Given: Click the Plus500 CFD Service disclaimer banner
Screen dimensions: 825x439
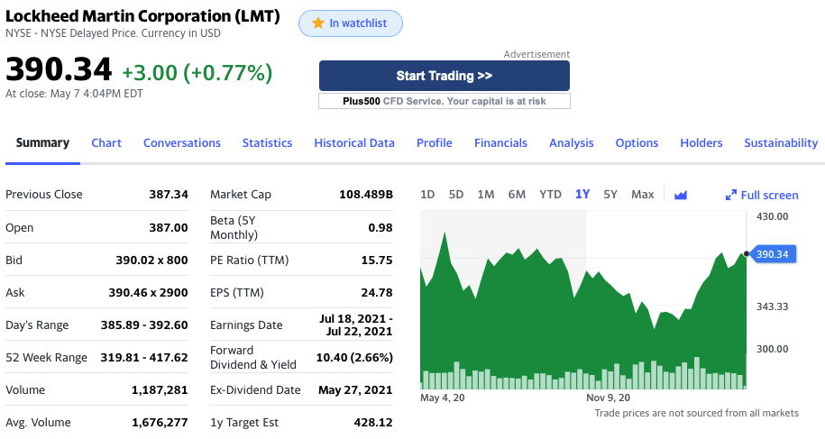Looking at the screenshot, I should [x=445, y=101].
